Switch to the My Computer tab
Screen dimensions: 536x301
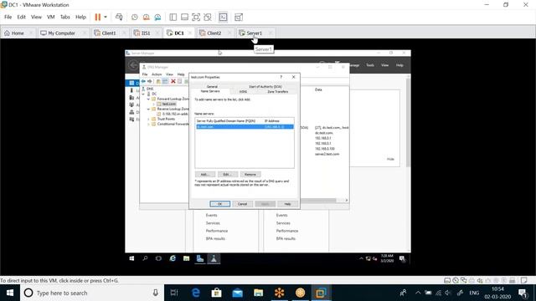61,33
